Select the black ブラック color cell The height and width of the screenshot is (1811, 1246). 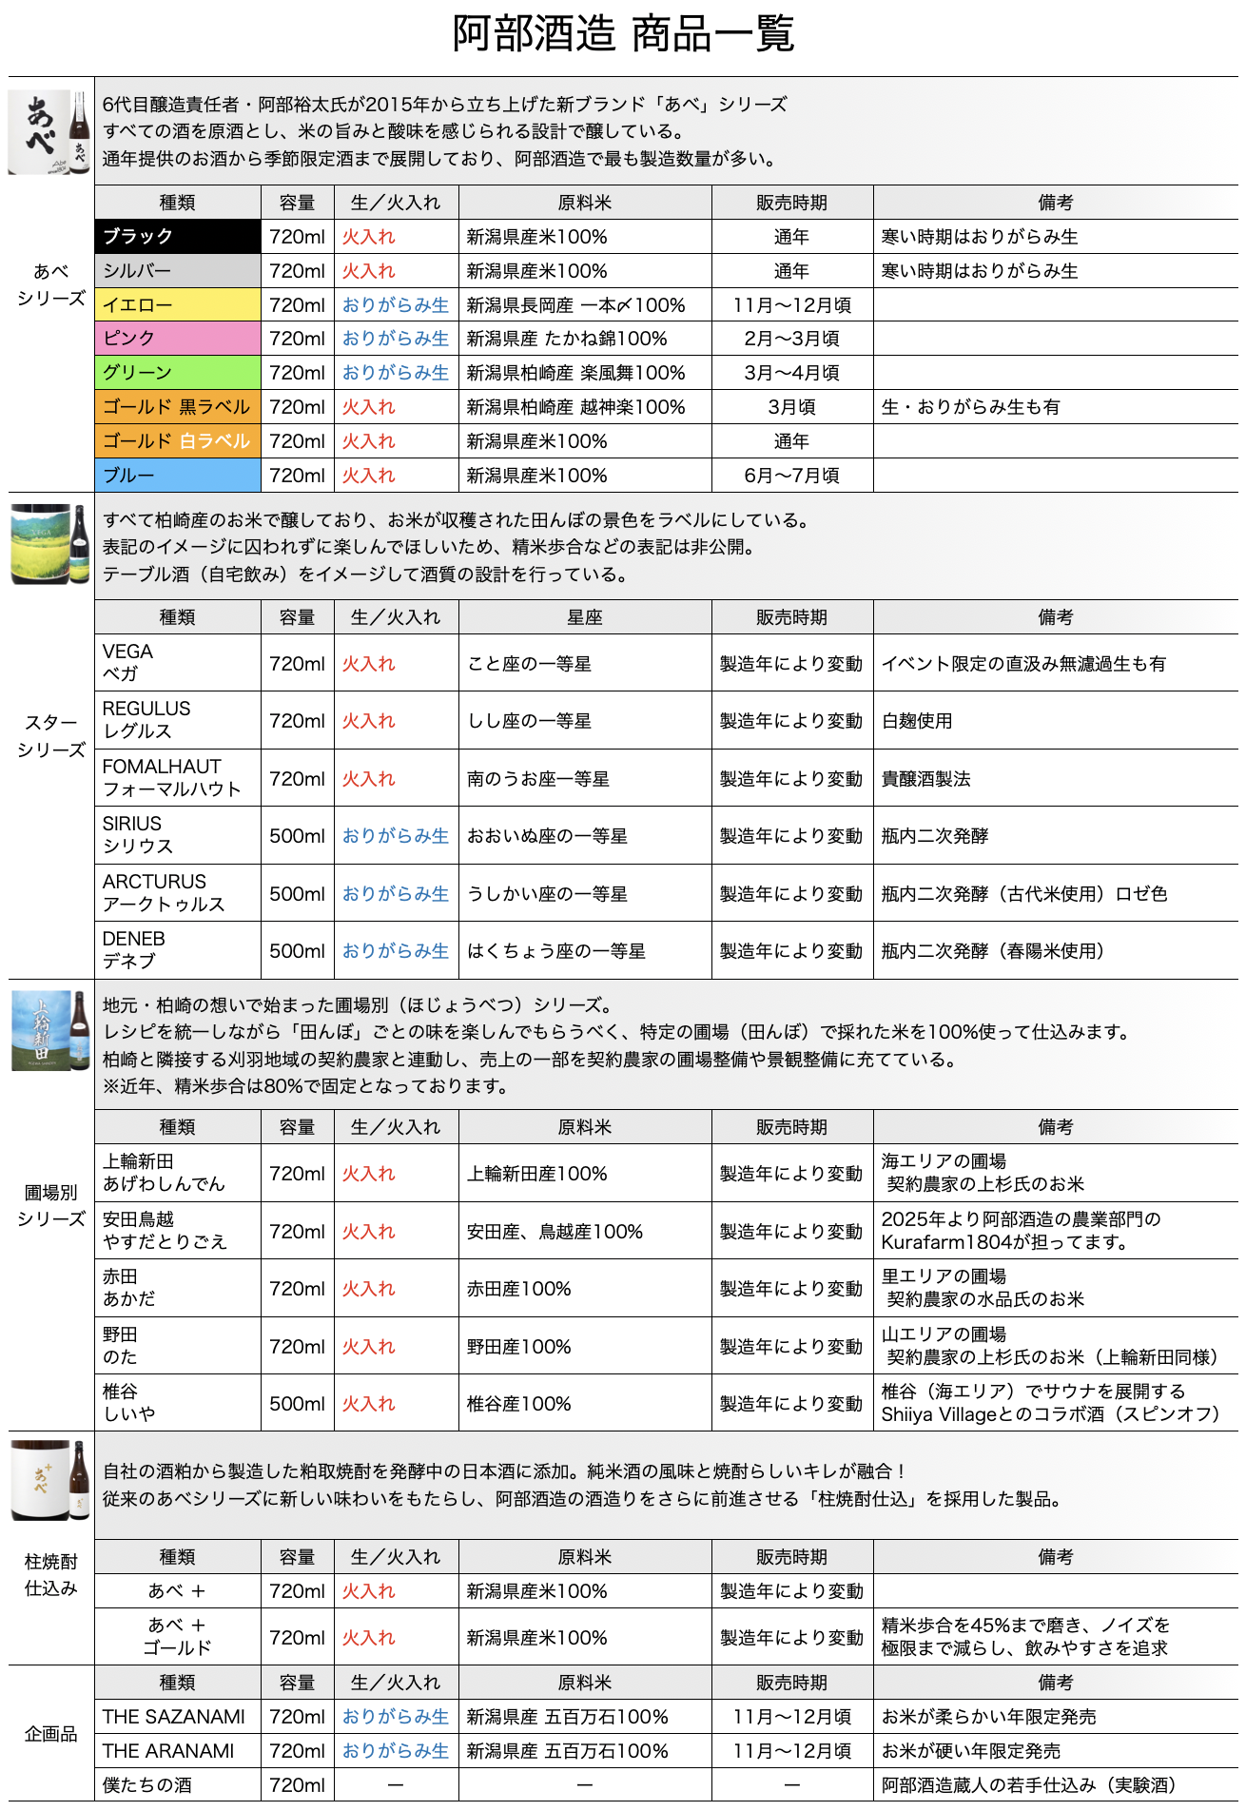coord(178,237)
